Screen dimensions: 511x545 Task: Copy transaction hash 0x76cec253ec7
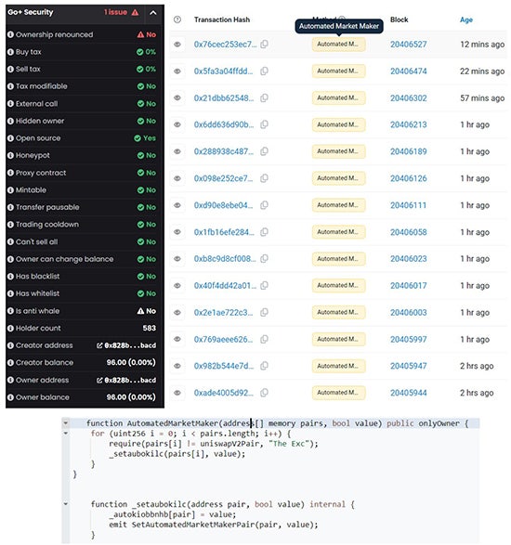click(x=265, y=45)
